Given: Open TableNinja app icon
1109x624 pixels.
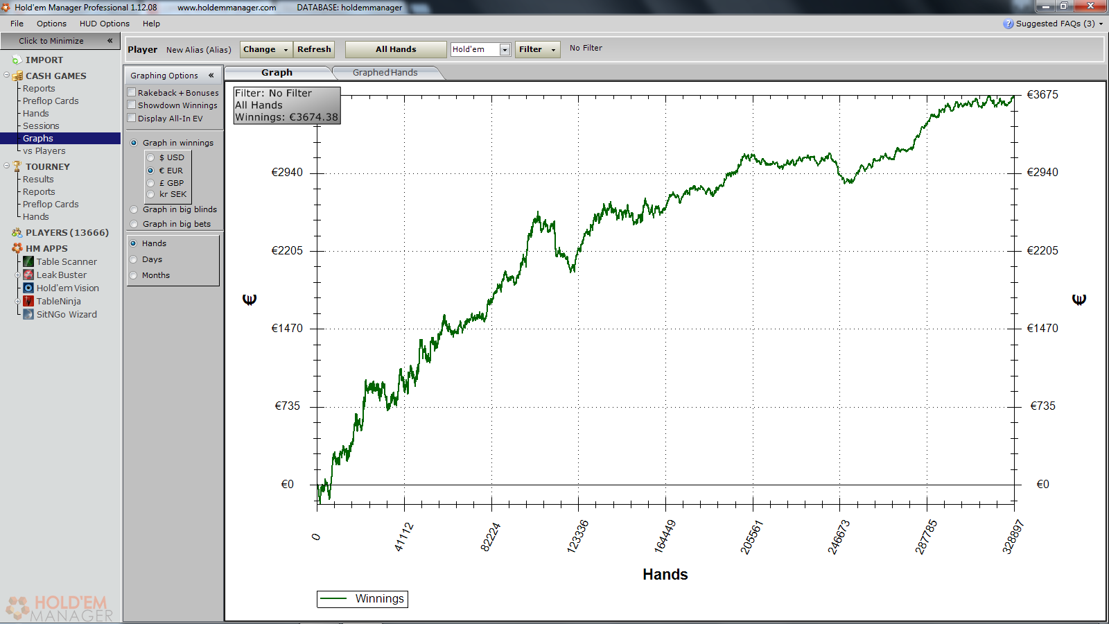Looking at the screenshot, I should [28, 301].
